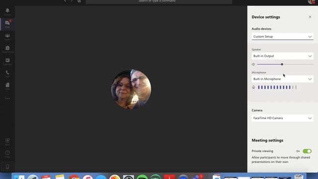This screenshot has height=179, width=318.
Task: Open Chat in the Teams sidebar
Action: point(7,24)
